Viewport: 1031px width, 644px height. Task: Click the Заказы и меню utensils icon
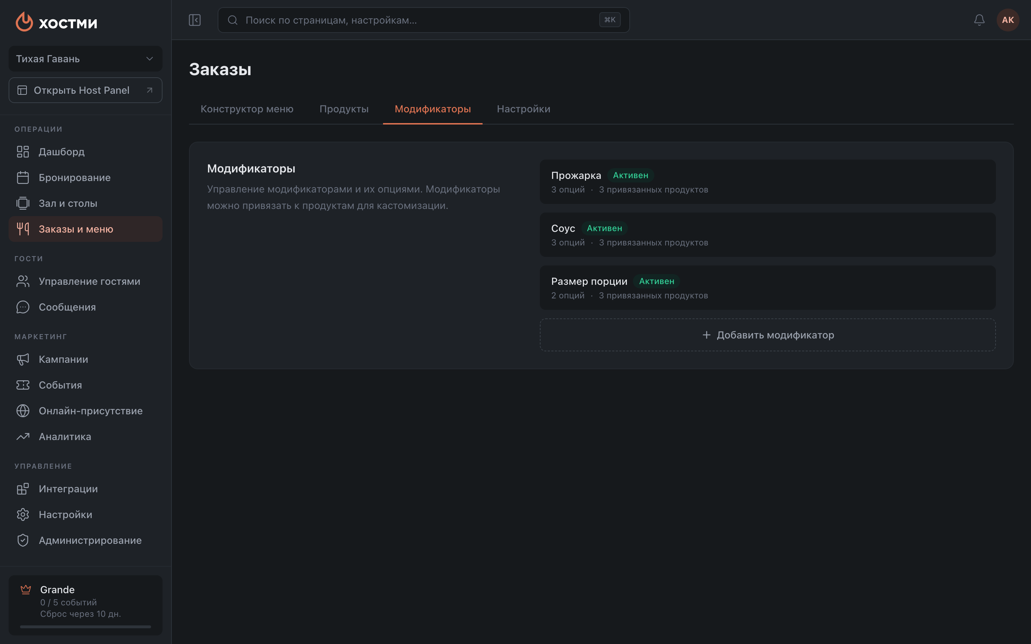coord(23,229)
